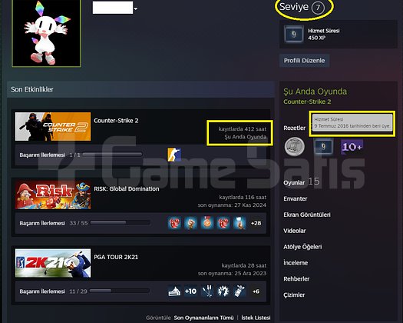This screenshot has width=403, height=323.
Task: Open the purple 10+ games badge
Action: 352,147
